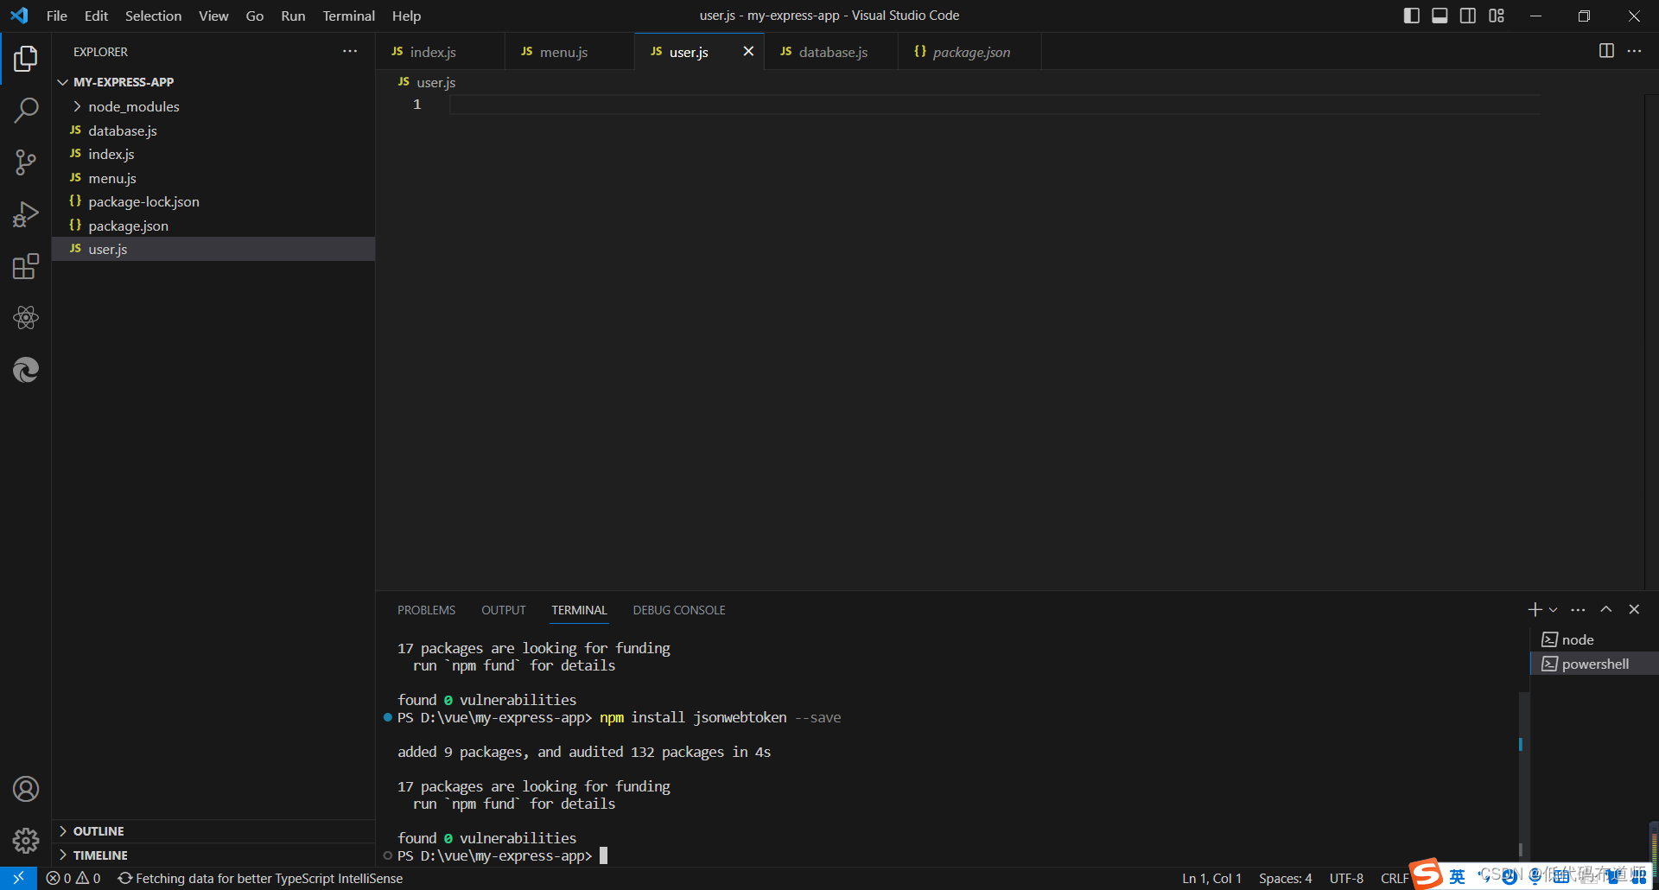
Task: Collapse the MY-EXPRESS-APP folder
Action: 63,81
